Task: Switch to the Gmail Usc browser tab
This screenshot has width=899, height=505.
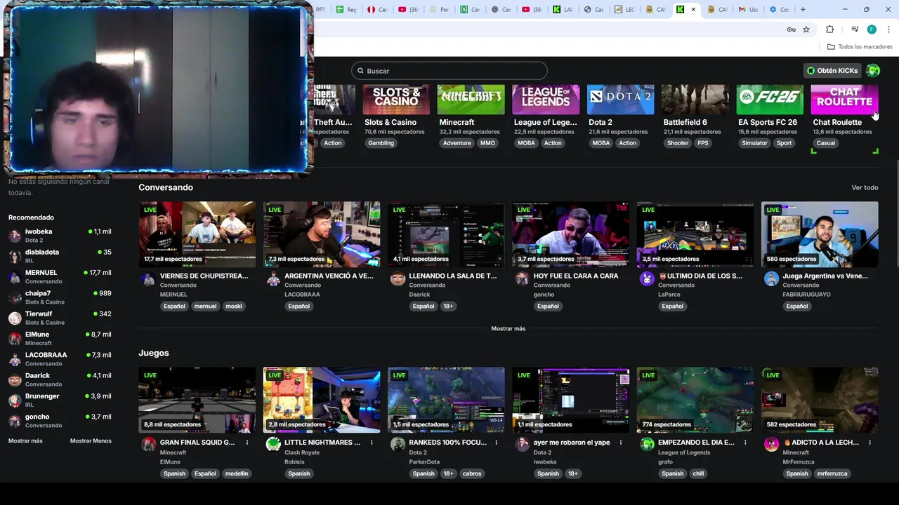Action: [749, 10]
